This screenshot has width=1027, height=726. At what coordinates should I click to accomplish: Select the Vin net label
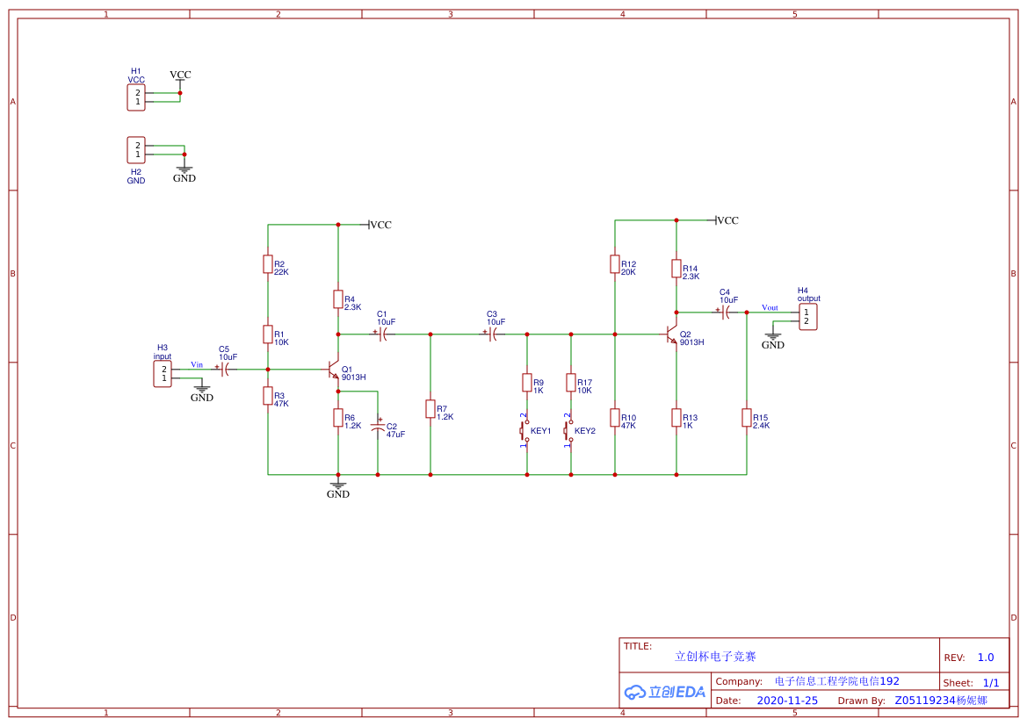pyautogui.click(x=197, y=364)
